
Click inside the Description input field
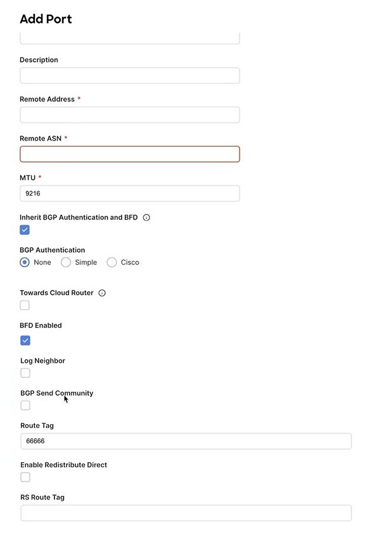point(129,75)
